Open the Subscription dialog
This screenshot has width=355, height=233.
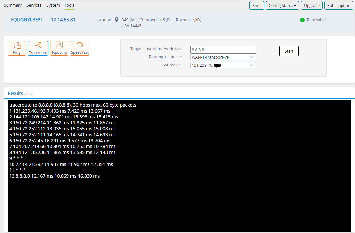coord(339,5)
